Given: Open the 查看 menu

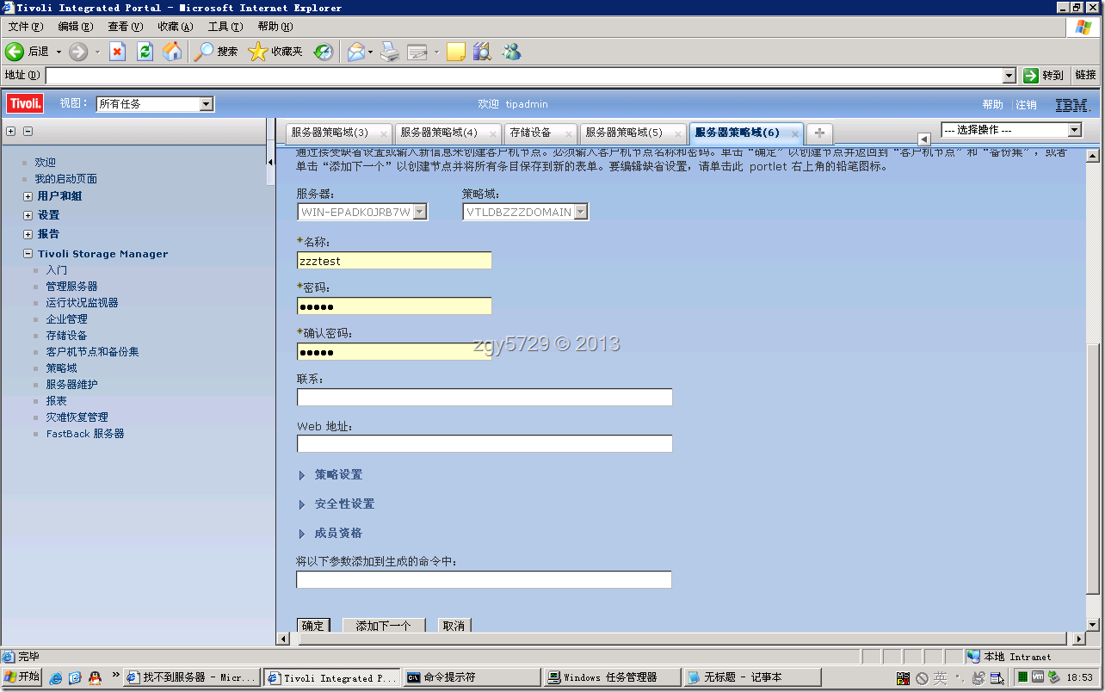Looking at the screenshot, I should [x=125, y=27].
